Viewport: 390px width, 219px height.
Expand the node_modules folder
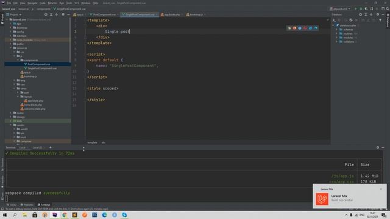pos(11,40)
